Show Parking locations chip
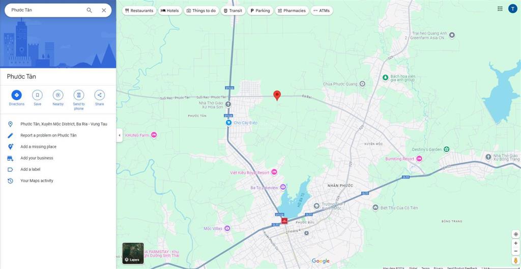 point(260,11)
